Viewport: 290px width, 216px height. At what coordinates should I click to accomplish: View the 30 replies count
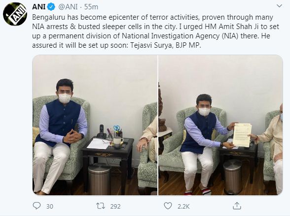49,207
